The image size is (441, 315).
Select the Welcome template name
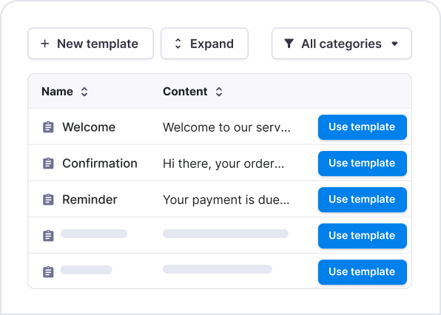pyautogui.click(x=89, y=127)
